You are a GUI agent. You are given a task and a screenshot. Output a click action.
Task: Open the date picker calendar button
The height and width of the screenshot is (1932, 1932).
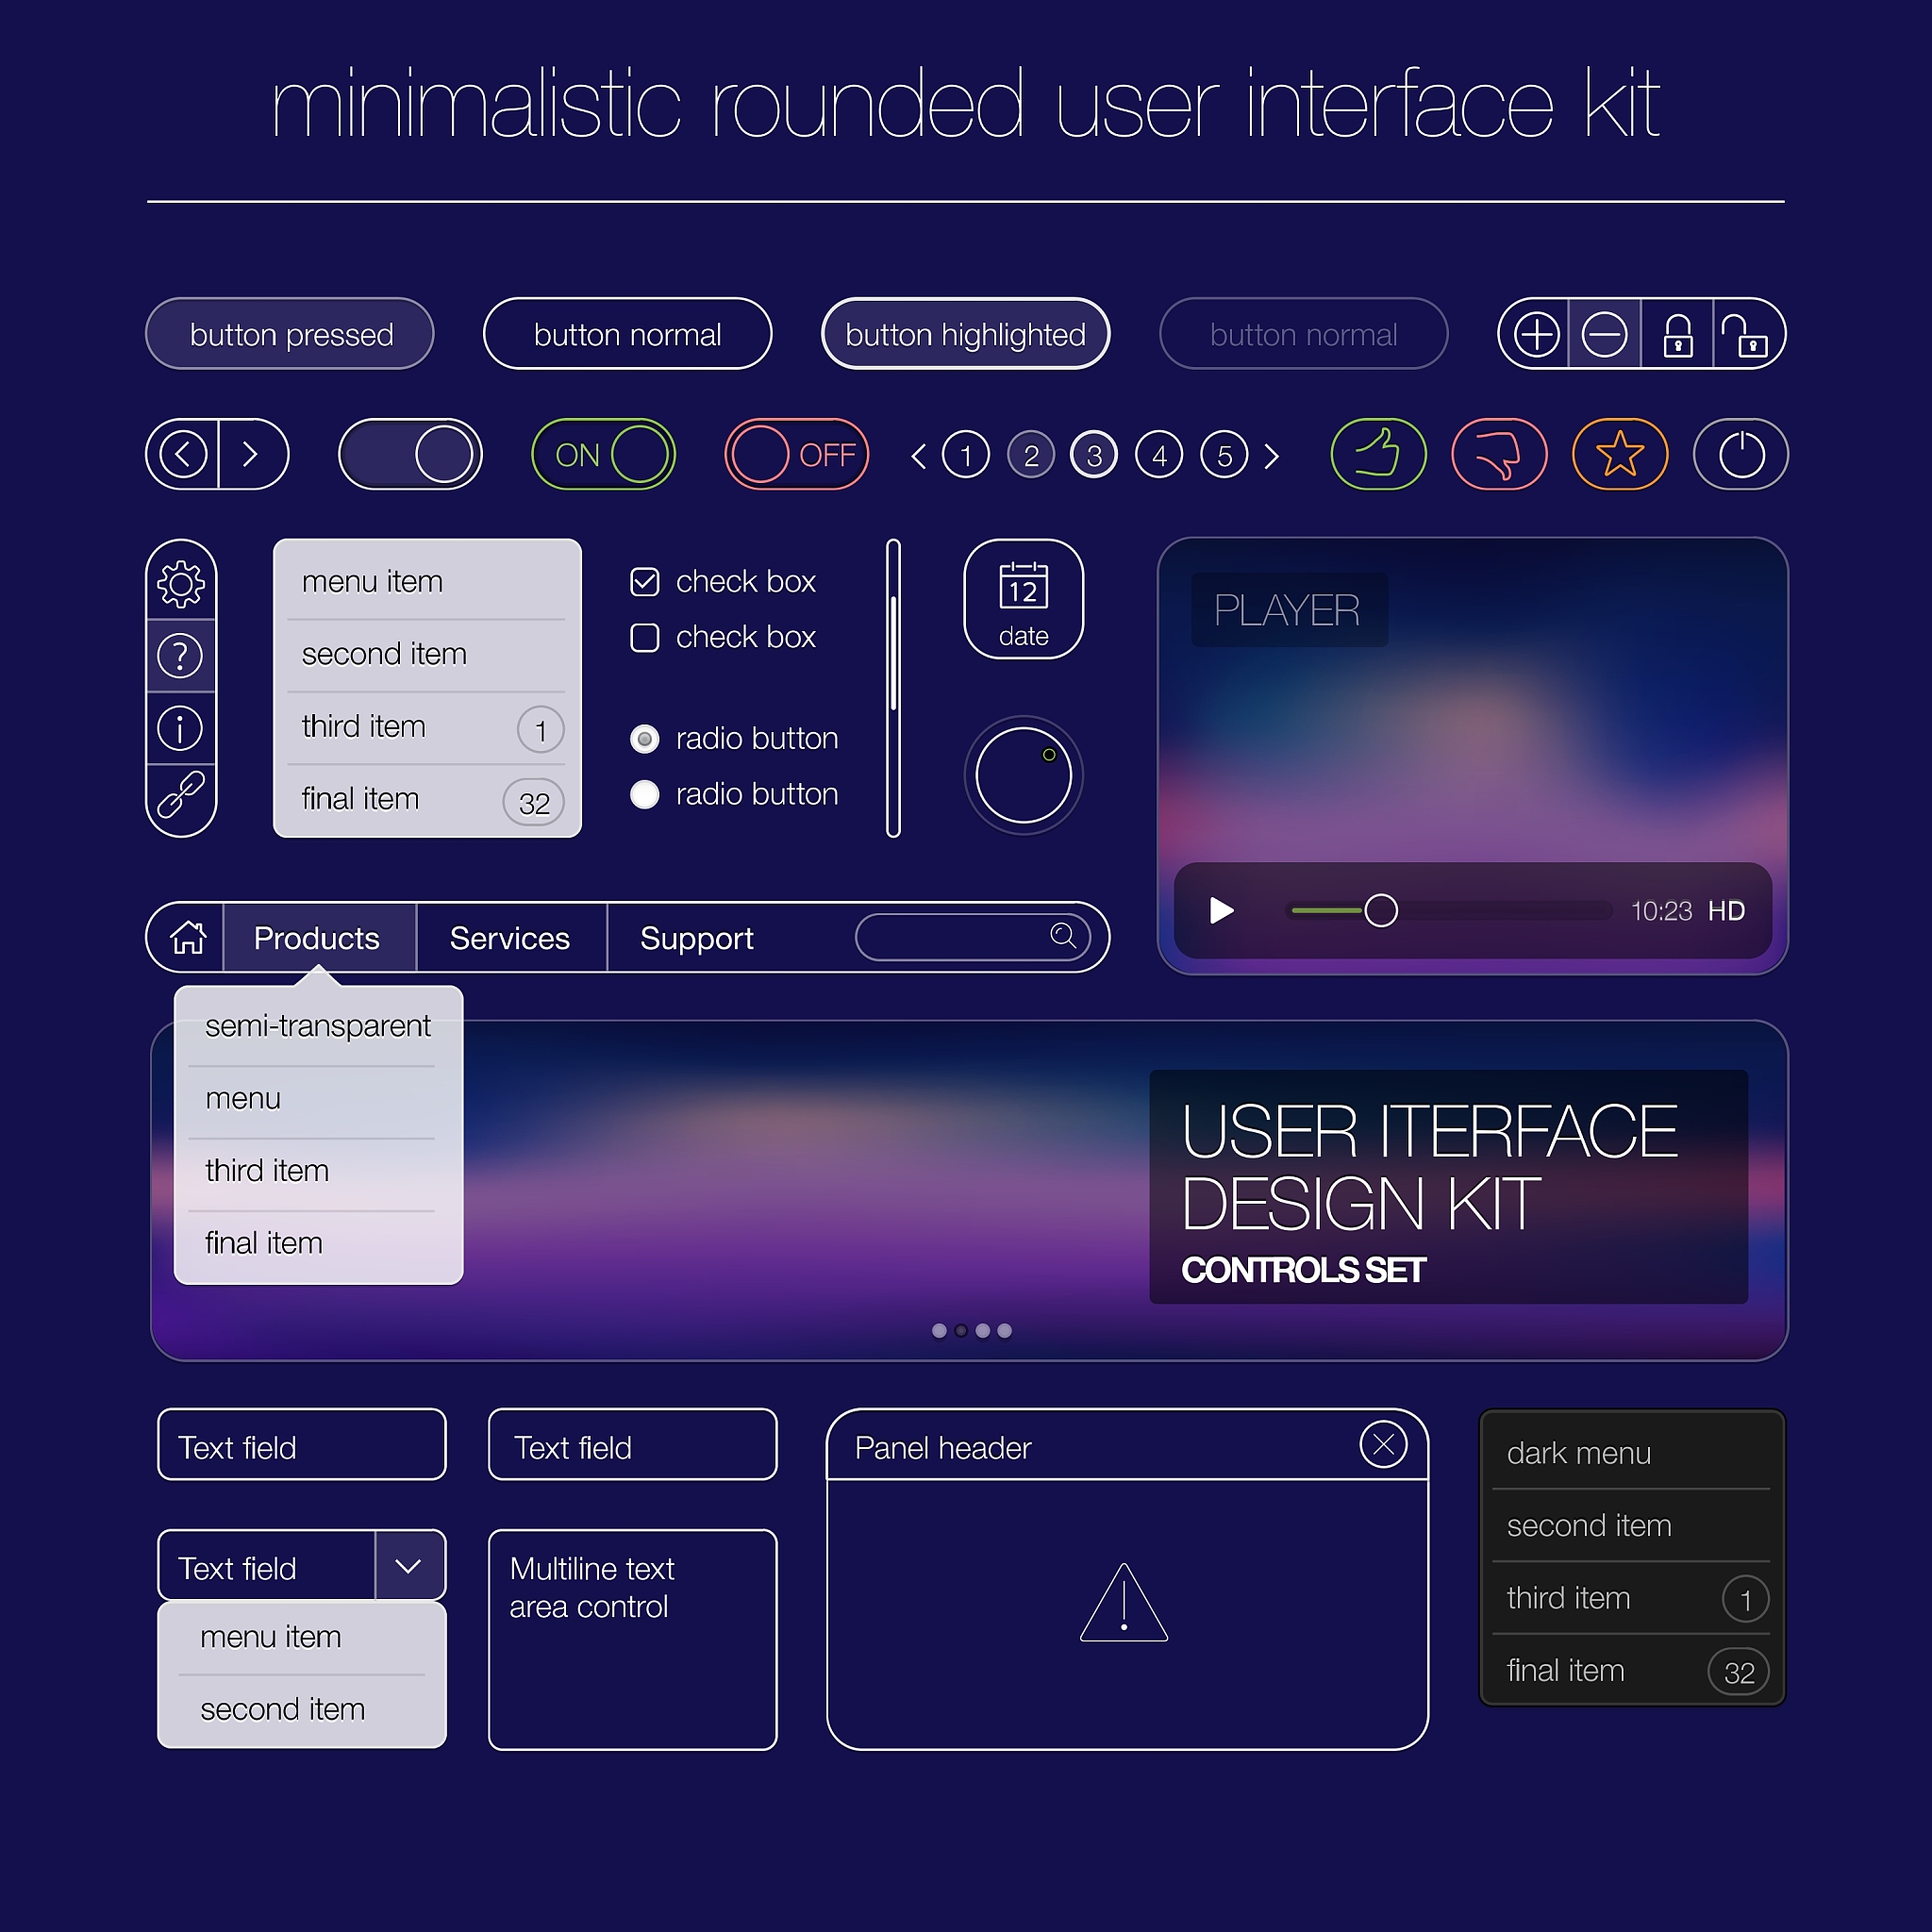[1023, 599]
